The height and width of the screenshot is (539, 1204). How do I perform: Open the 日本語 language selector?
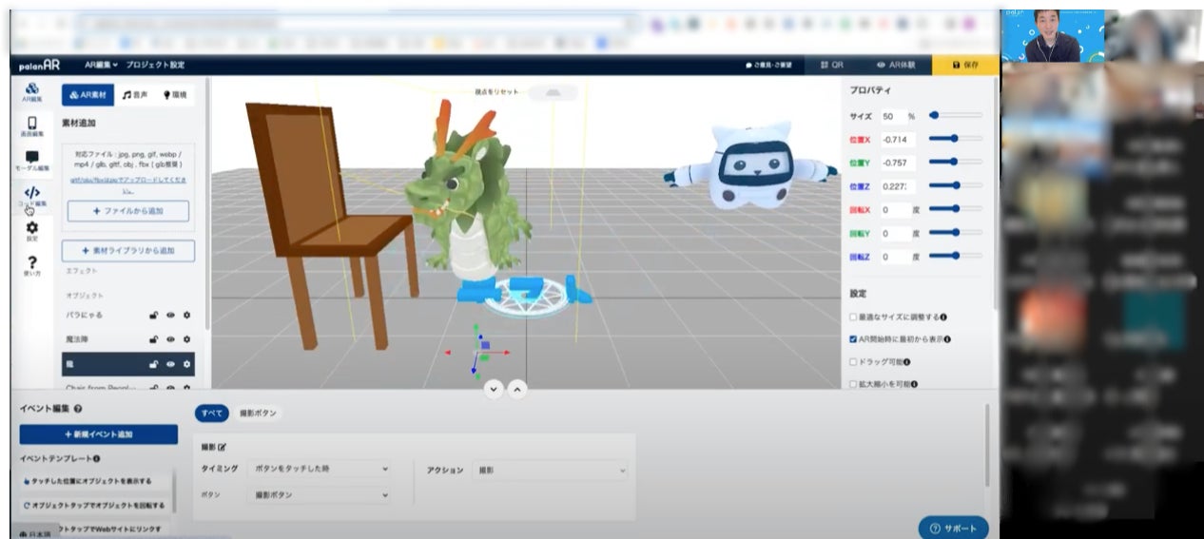point(36,533)
